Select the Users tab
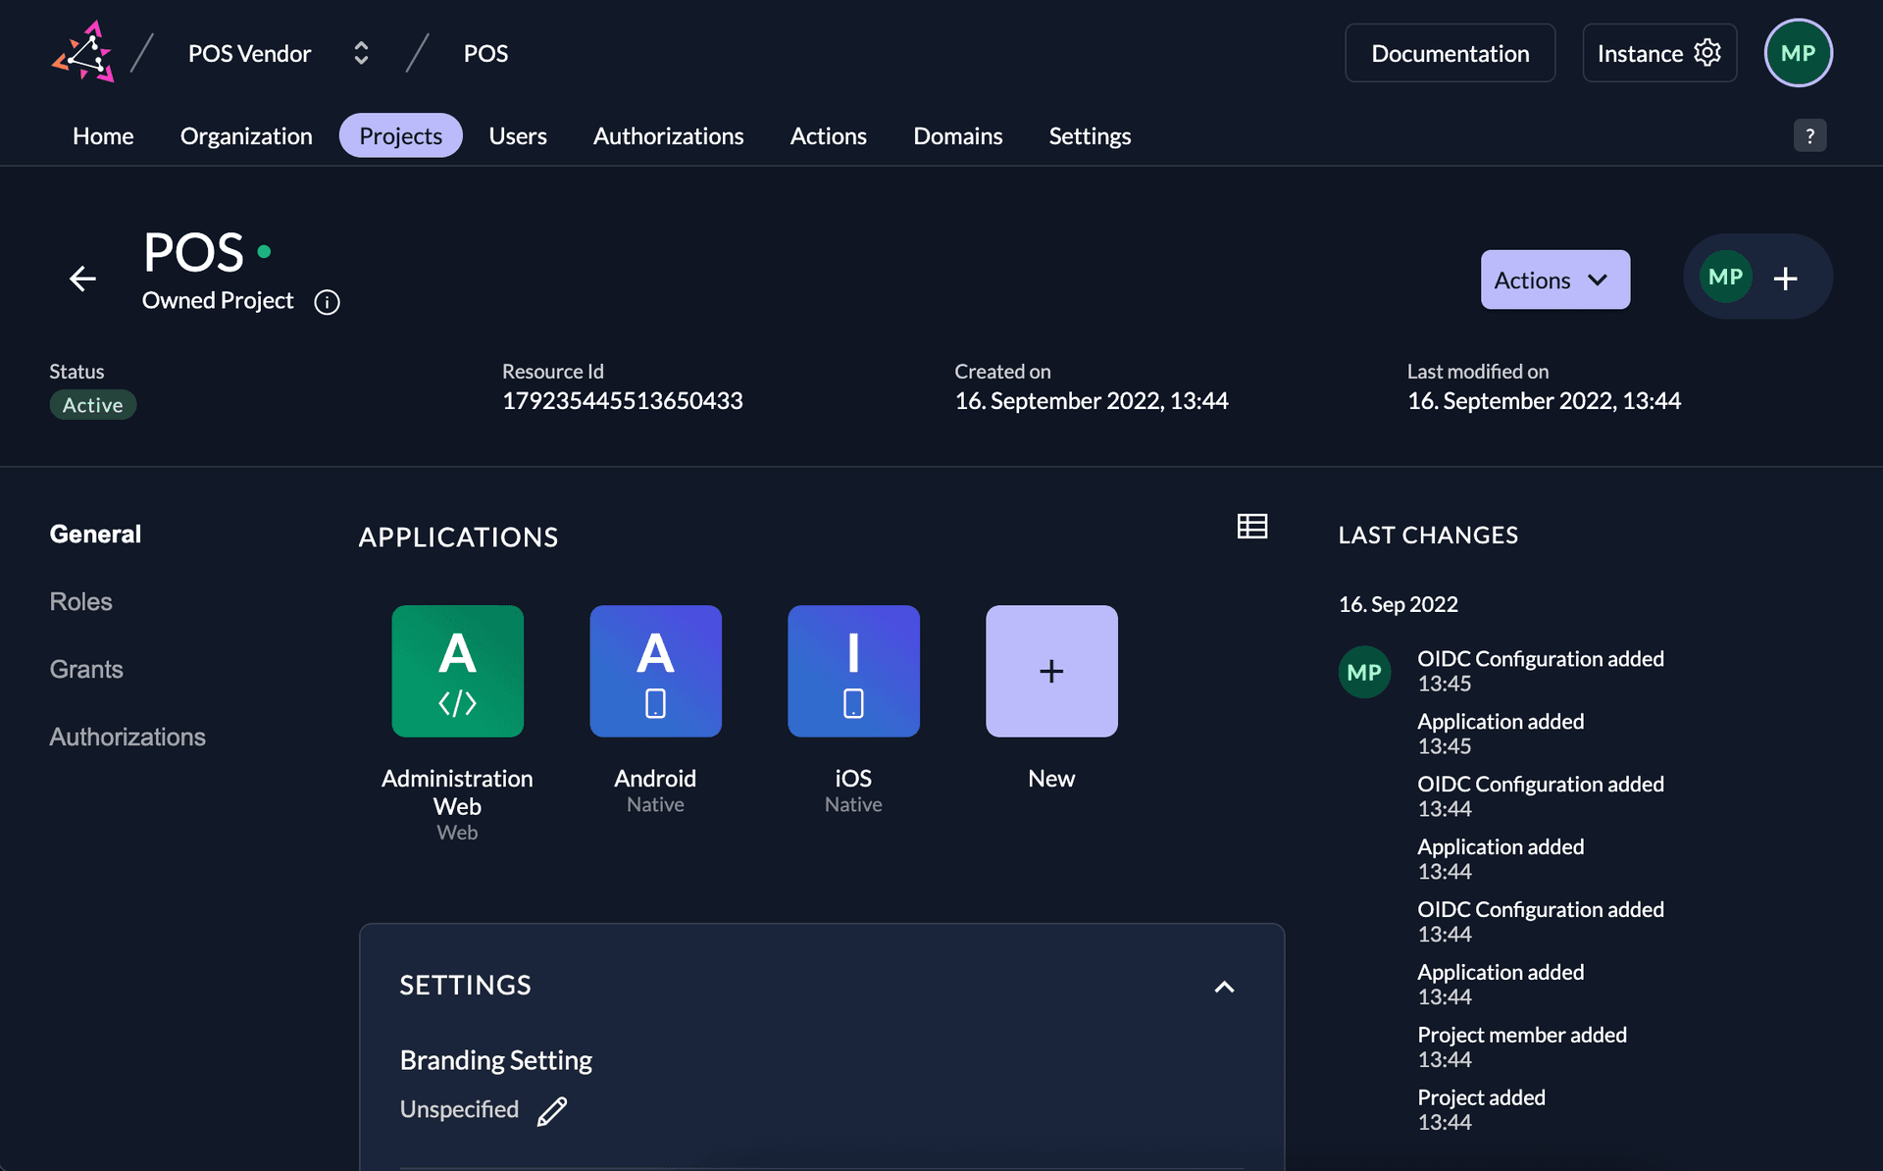This screenshot has width=1883, height=1171. pos(518,133)
